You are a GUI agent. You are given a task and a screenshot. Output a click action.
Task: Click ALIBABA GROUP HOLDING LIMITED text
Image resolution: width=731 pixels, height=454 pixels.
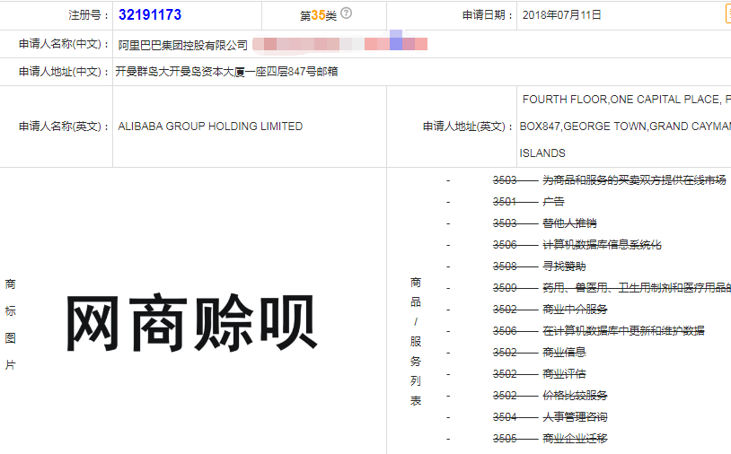[210, 127]
